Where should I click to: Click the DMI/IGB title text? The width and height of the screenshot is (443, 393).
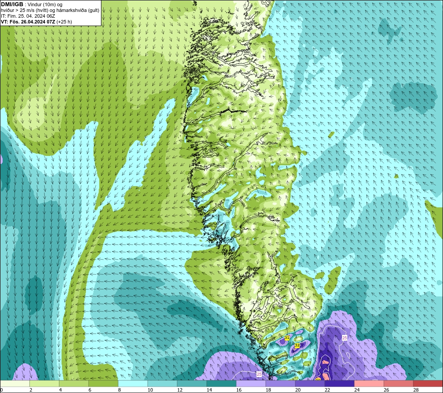pos(12,4)
